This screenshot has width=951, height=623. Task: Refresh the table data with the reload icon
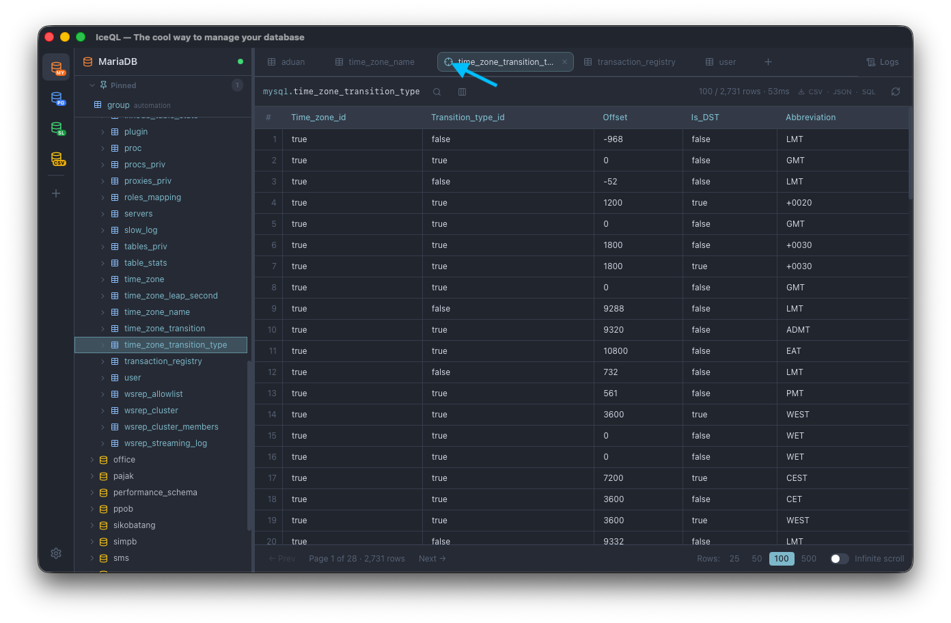click(896, 92)
